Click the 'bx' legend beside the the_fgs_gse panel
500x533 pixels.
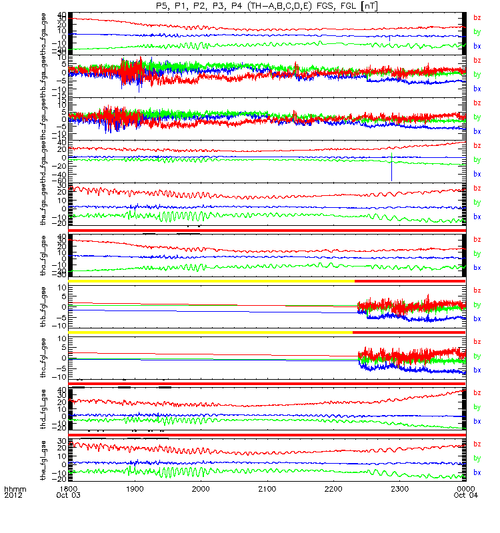[477, 217]
